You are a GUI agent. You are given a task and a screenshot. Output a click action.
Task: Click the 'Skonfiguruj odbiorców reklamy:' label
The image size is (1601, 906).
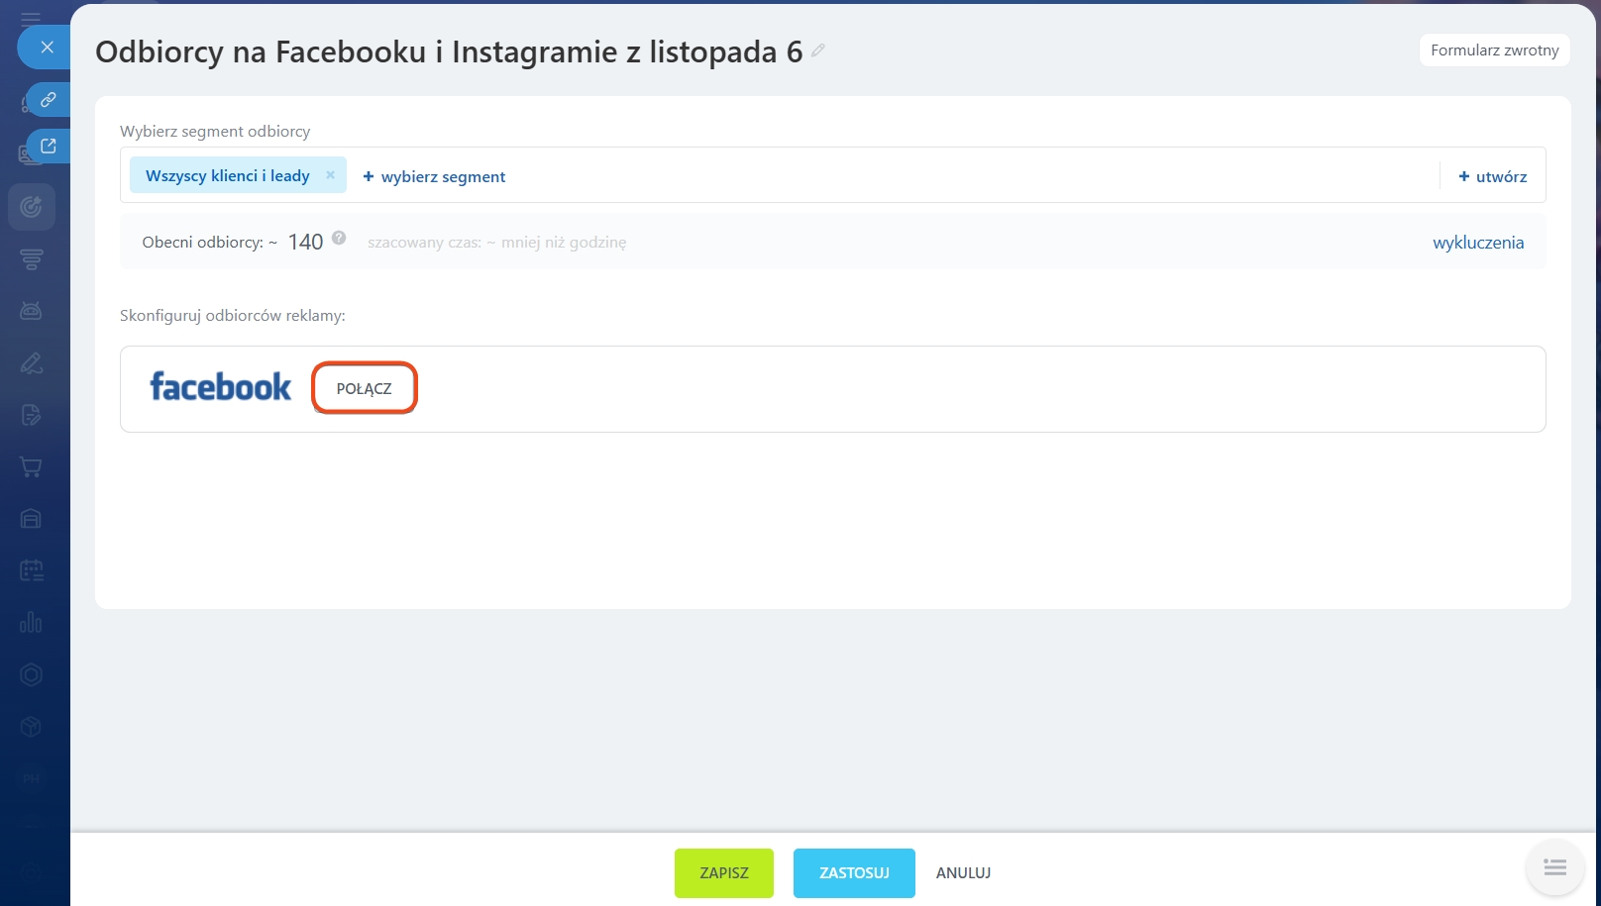coord(233,316)
